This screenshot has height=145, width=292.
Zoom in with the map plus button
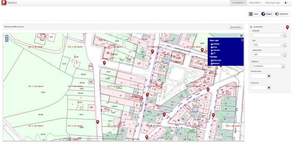click(7, 37)
